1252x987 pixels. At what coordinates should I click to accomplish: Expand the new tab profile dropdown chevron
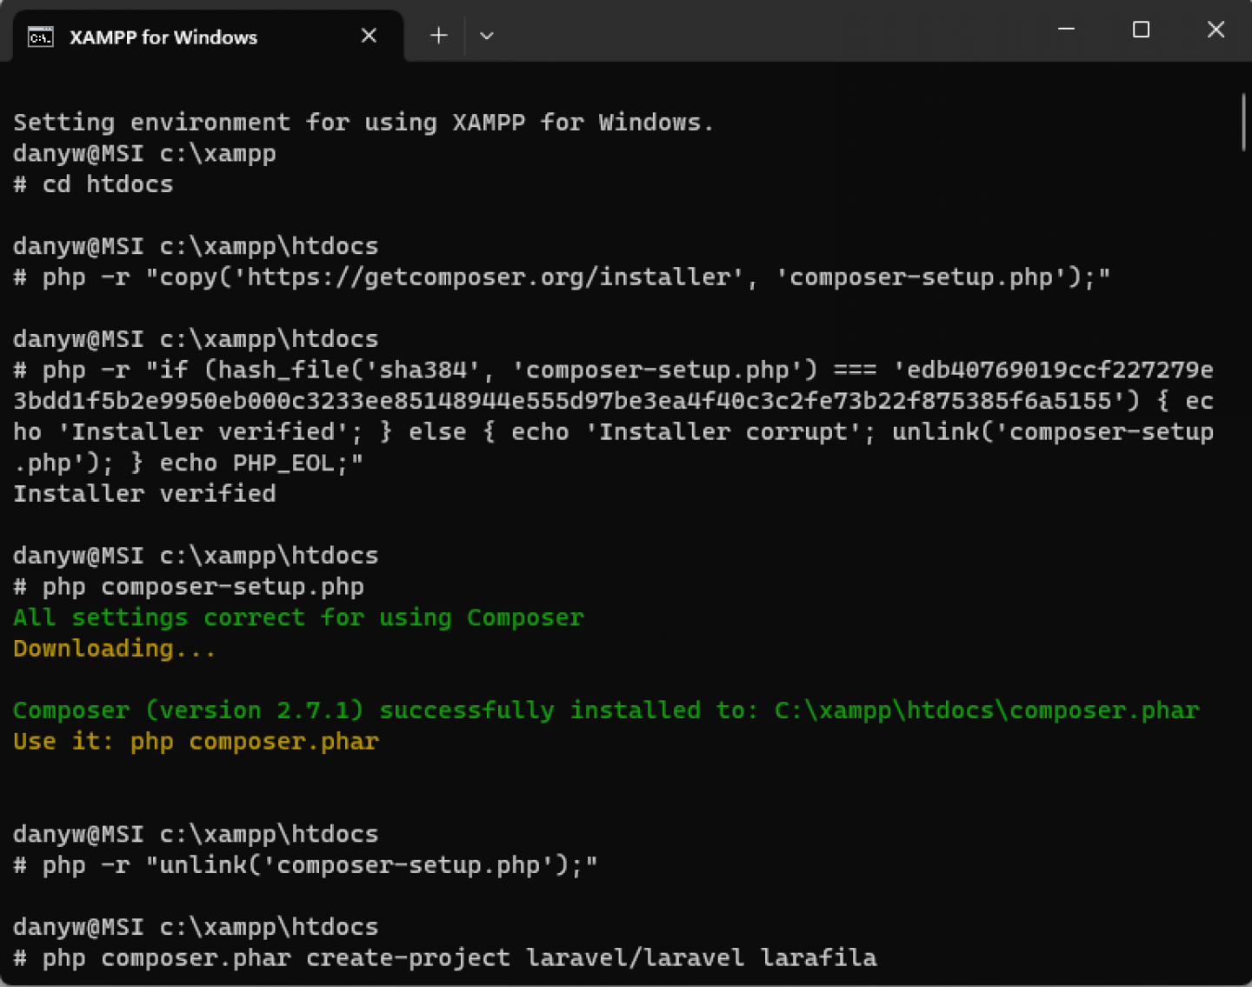[487, 36]
